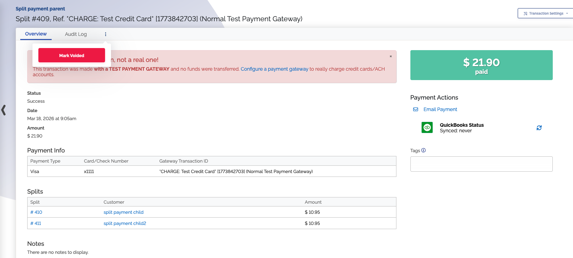The image size is (573, 258).
Task: Click the three-dot more options icon
Action: (105, 34)
